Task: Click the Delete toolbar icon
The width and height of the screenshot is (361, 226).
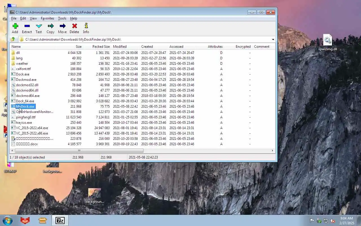Action: [x=74, y=26]
